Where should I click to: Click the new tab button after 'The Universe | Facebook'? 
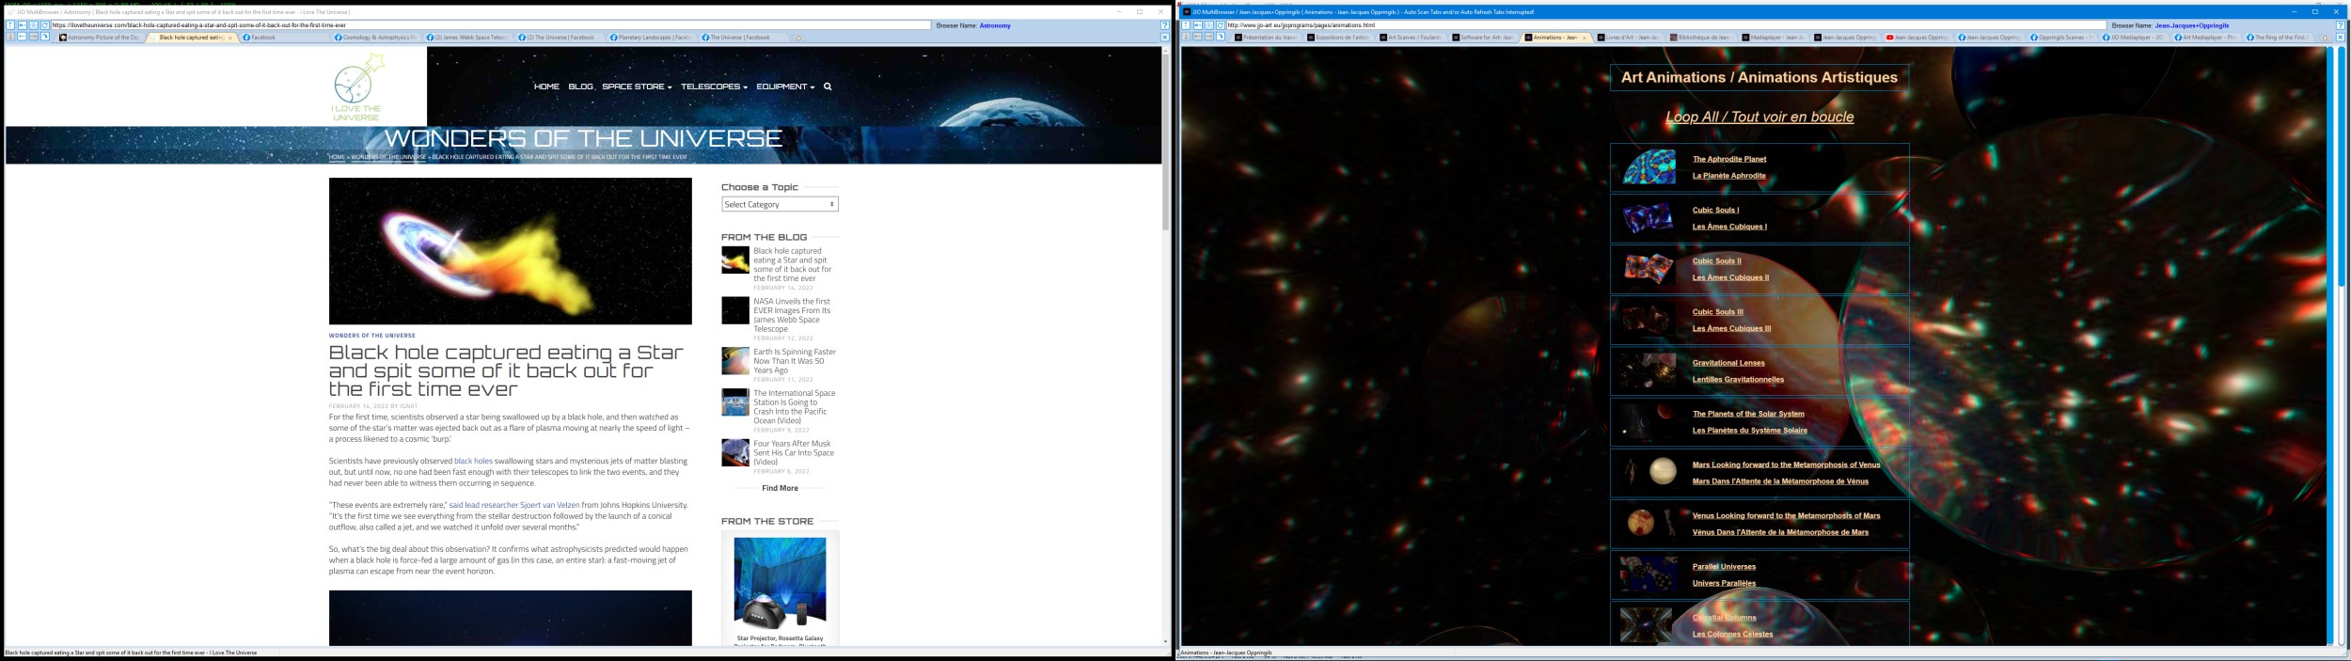pyautogui.click(x=798, y=38)
